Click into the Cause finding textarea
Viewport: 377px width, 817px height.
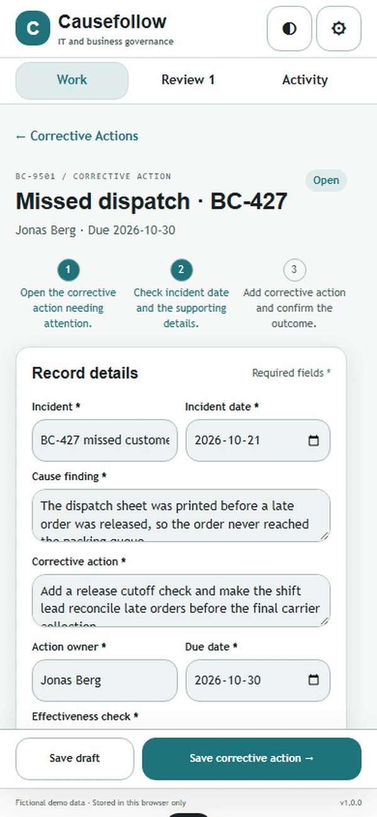[181, 516]
